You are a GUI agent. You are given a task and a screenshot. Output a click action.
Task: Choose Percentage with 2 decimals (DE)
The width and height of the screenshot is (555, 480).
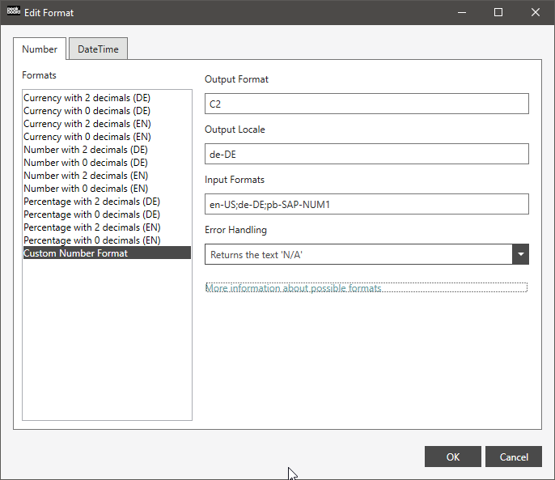(107, 202)
